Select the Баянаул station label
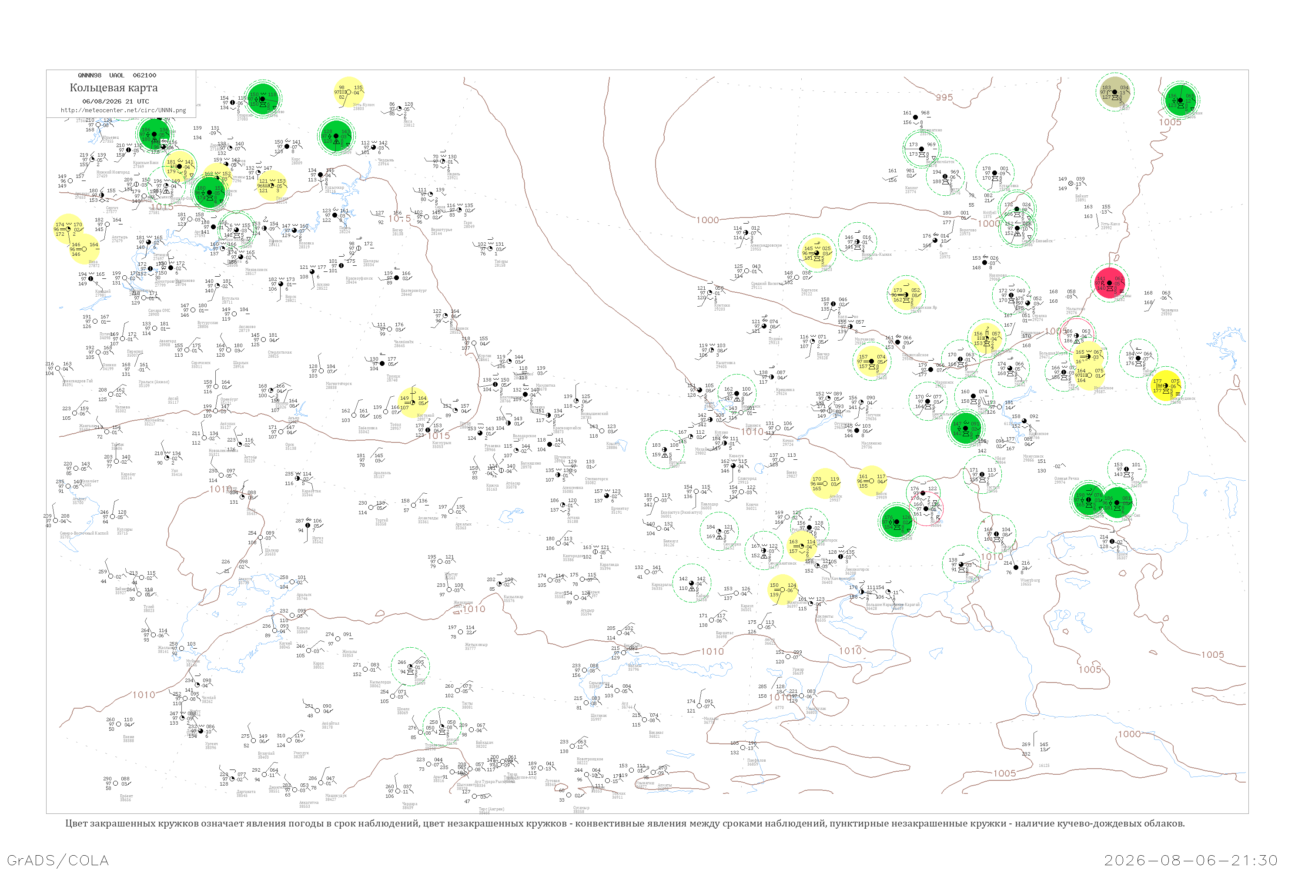The image size is (1305, 870). point(670,541)
